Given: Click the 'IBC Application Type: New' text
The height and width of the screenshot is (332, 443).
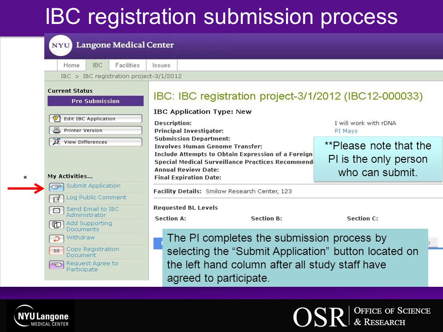Looking at the screenshot, I should (x=203, y=112).
